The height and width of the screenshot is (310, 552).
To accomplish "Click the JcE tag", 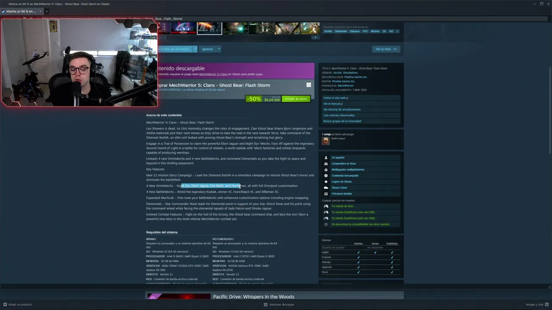I will [x=391, y=31].
